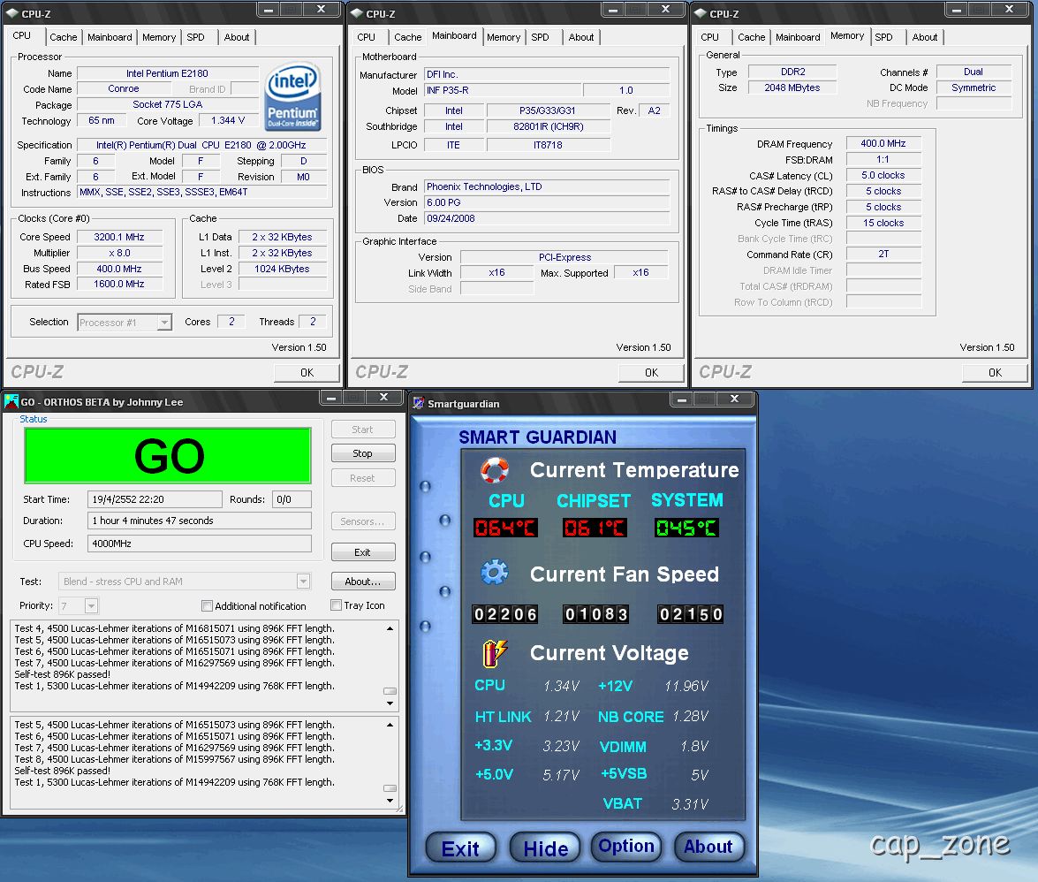Viewport: 1038px width, 882px height.
Task: Click the Exit button in ORTHOS
Action: click(363, 552)
